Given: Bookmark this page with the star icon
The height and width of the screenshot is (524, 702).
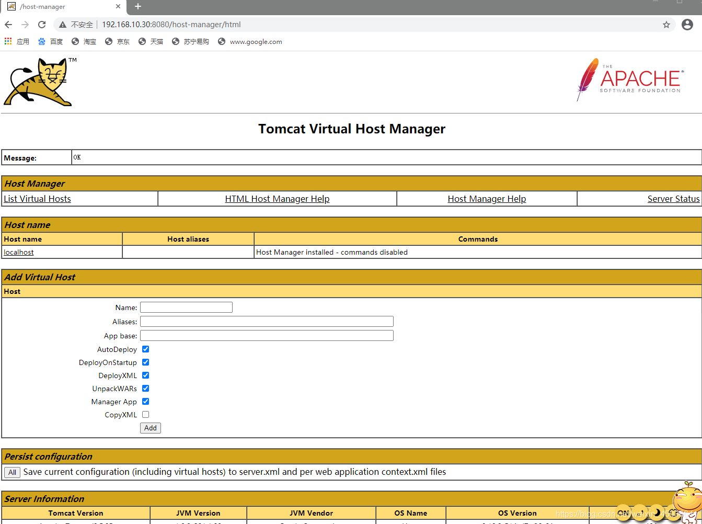Looking at the screenshot, I should [x=666, y=25].
